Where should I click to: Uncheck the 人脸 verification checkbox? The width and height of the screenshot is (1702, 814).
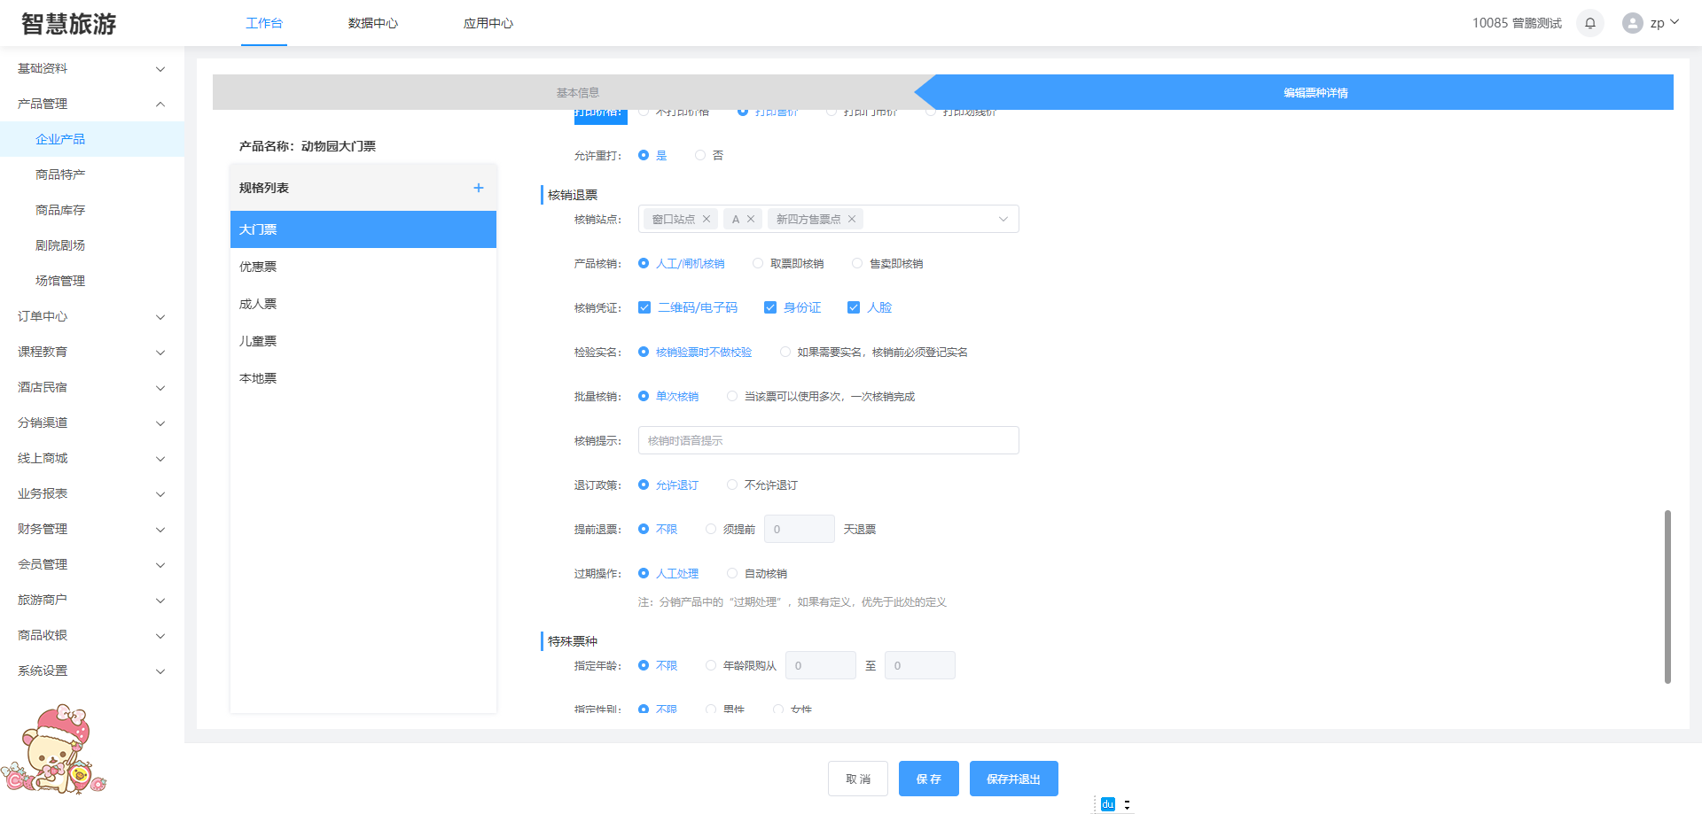click(854, 308)
